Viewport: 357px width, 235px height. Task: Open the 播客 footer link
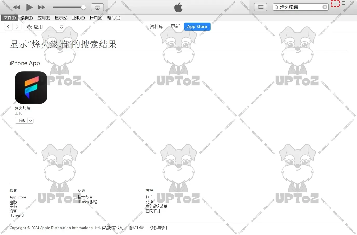(x=13, y=211)
